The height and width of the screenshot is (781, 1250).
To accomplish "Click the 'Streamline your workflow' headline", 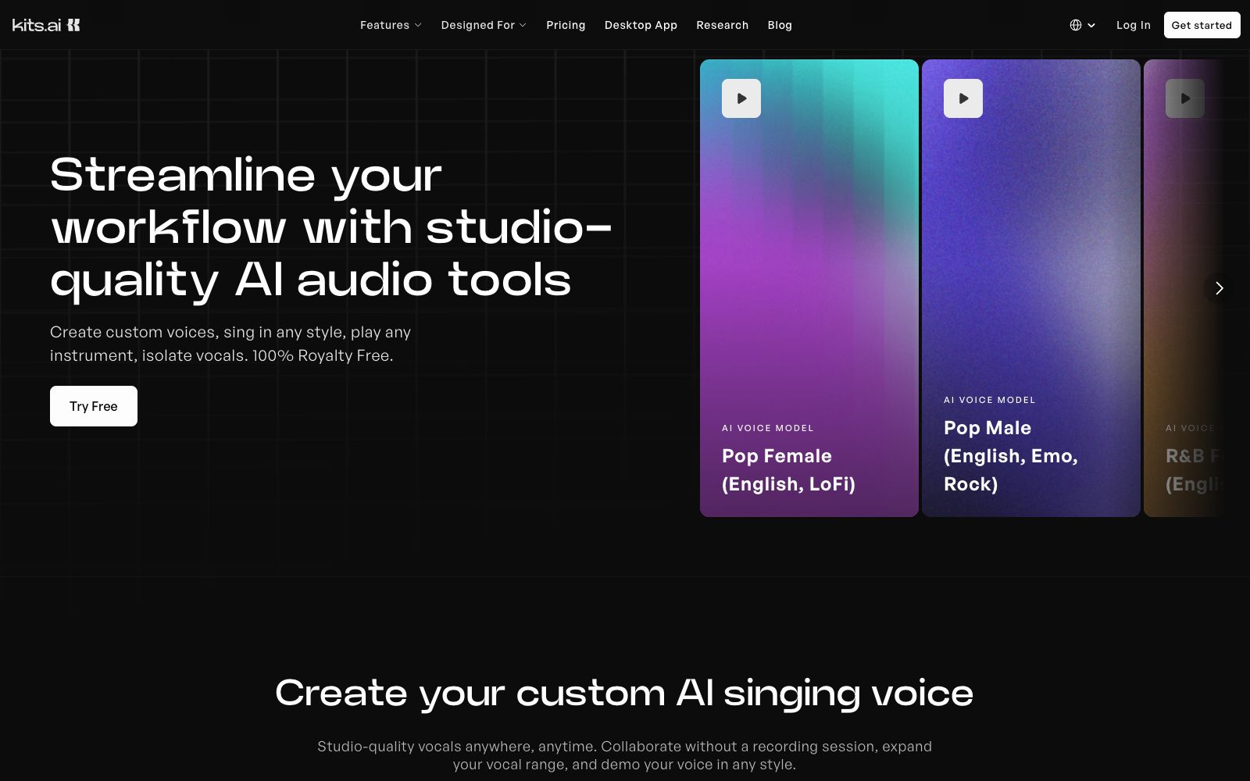I will click(x=330, y=227).
